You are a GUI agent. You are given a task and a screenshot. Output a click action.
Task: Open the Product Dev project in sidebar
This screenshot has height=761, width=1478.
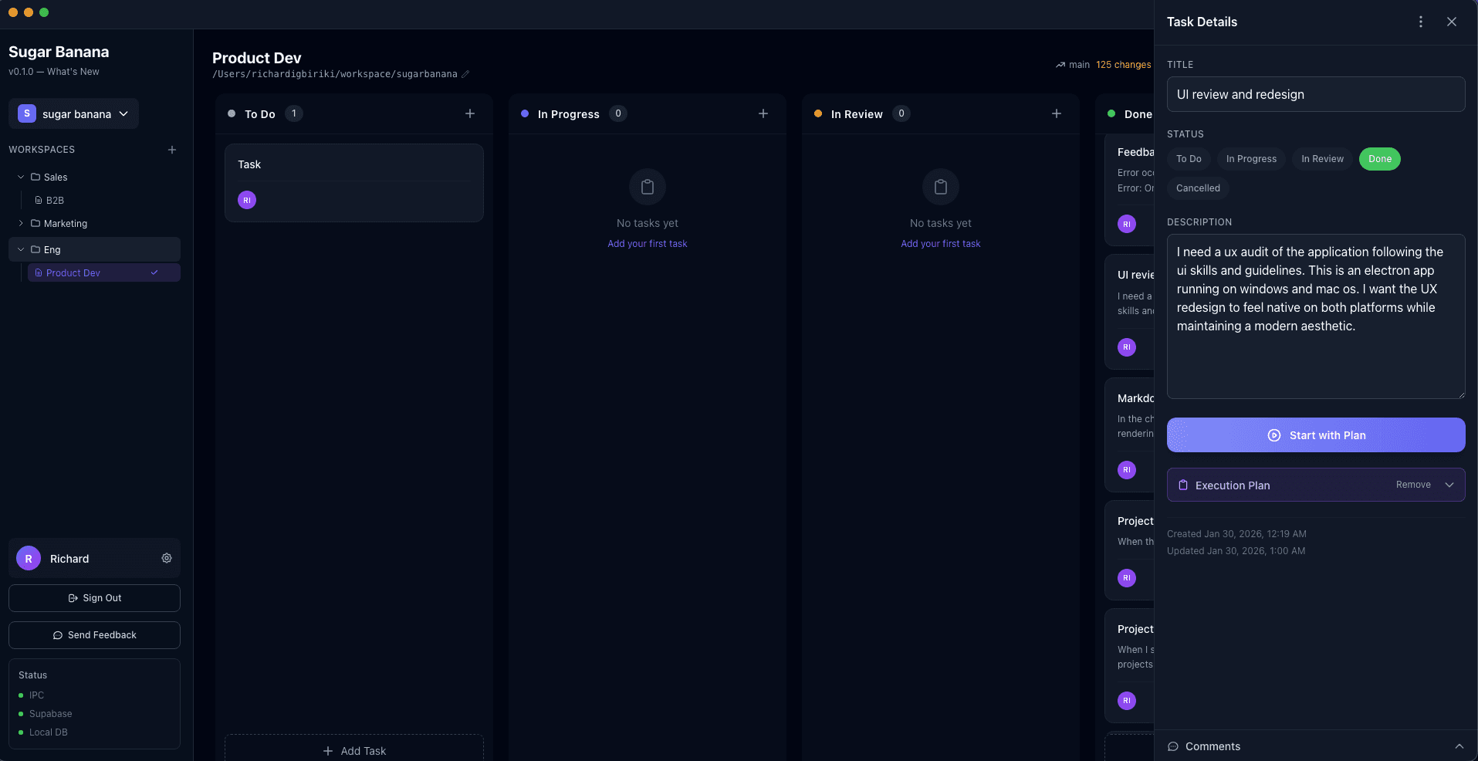72,272
